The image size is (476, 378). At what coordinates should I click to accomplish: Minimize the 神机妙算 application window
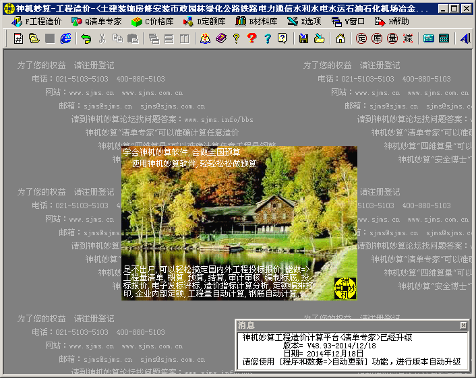click(444, 9)
